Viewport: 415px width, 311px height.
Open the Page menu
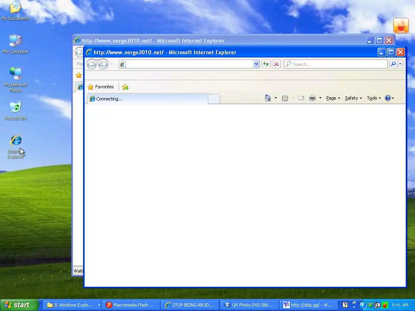(x=333, y=98)
